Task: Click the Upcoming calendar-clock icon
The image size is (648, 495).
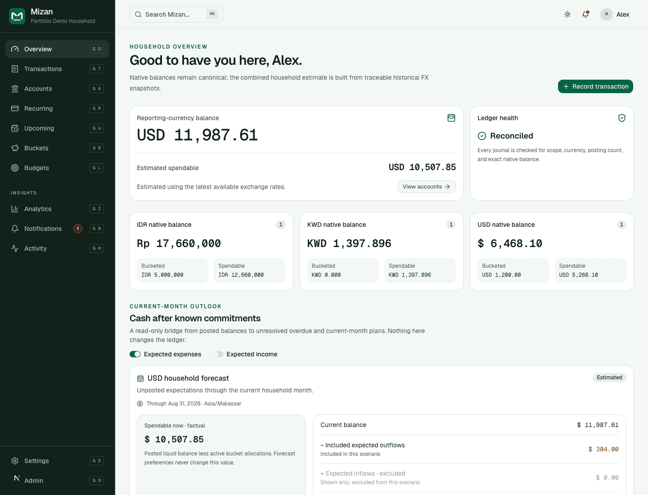Action: click(x=15, y=128)
